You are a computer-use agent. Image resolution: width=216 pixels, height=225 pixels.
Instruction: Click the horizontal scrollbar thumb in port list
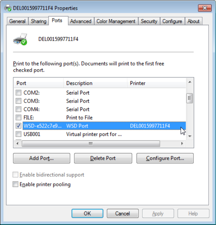pyautogui.click(x=91, y=144)
